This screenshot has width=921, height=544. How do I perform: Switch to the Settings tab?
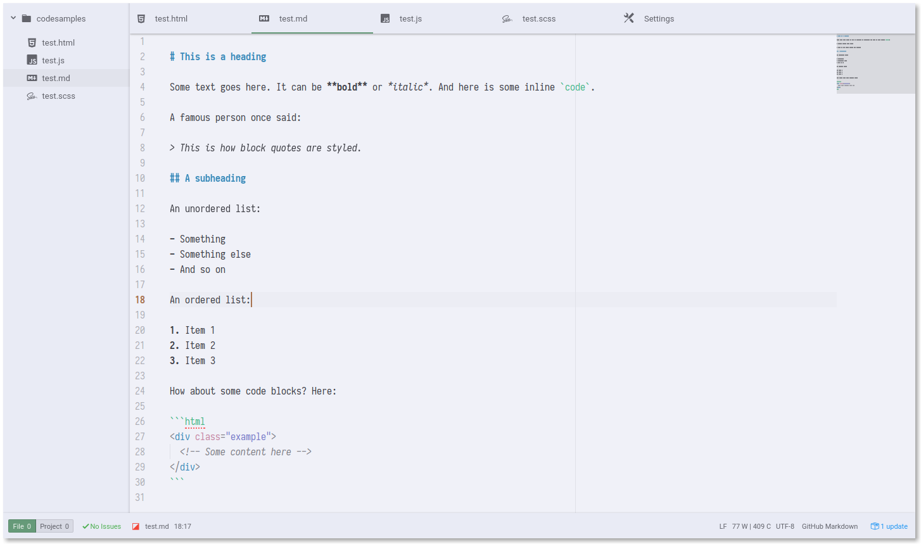(x=677, y=18)
